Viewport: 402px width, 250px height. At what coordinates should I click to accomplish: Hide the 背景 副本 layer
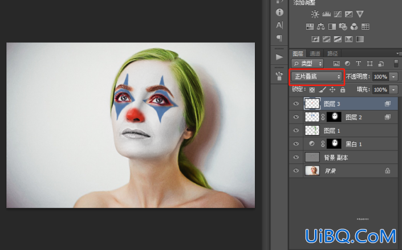click(296, 157)
